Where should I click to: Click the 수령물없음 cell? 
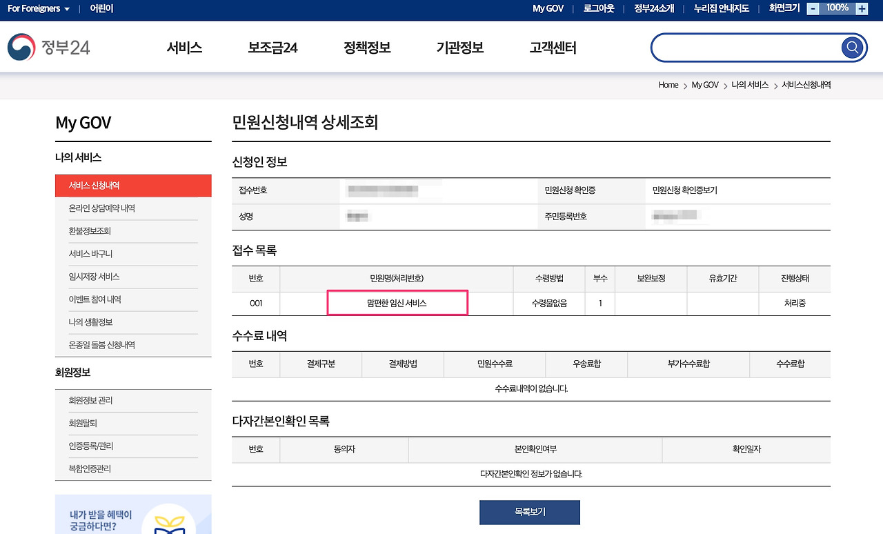549,303
